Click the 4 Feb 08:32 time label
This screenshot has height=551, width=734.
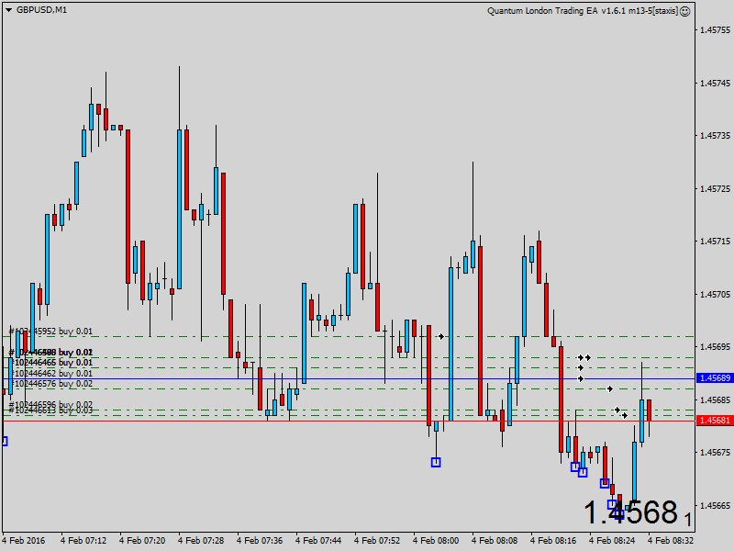[671, 540]
